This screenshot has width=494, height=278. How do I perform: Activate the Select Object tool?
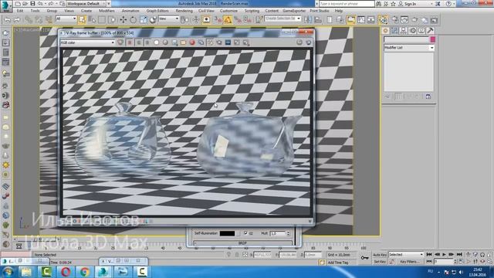(82, 20)
